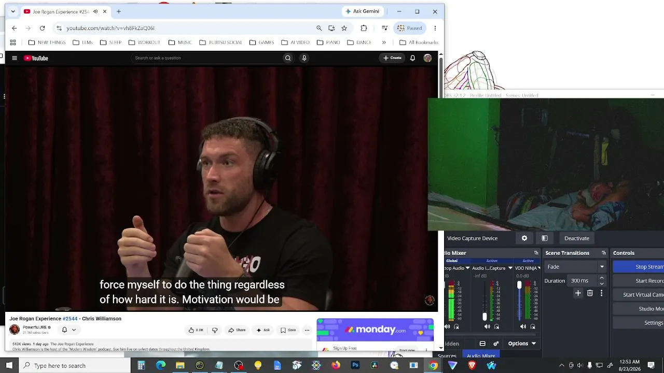
Task: Open filters for the video capture device
Action: coord(545,238)
